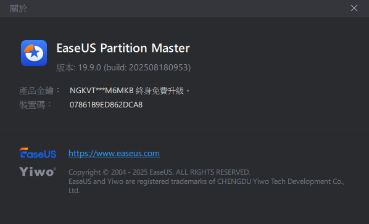Click the product key NGKVT***M6MKB value

pyautogui.click(x=102, y=91)
